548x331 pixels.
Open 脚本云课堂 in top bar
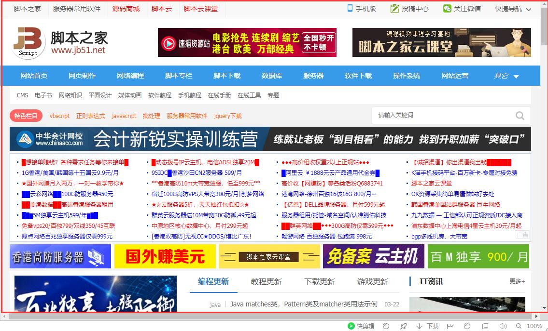tap(200, 9)
